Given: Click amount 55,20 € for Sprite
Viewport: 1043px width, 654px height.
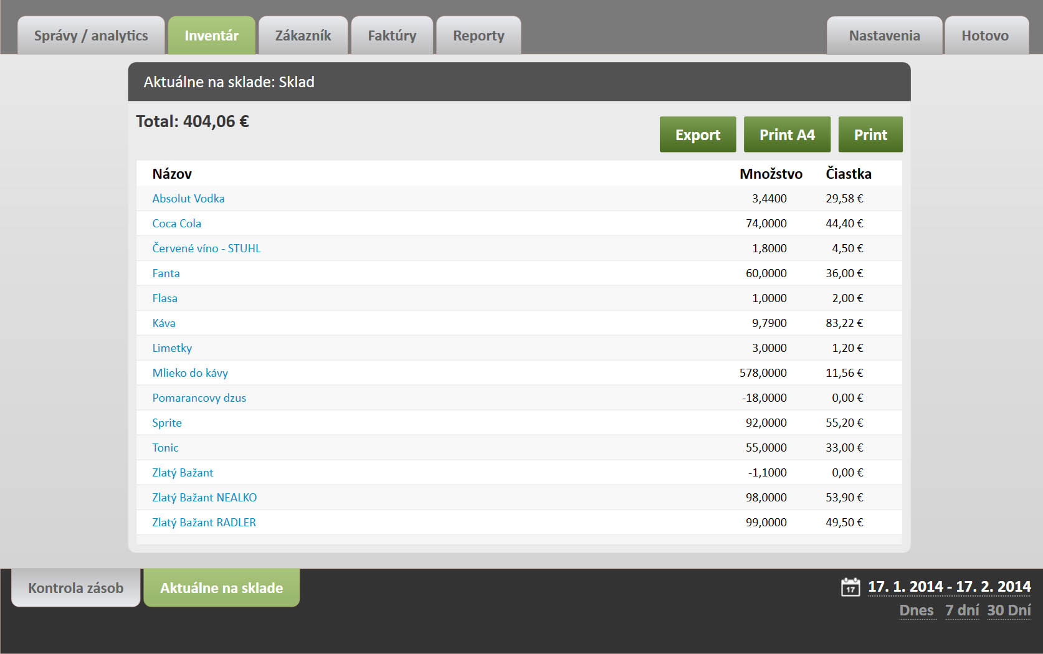Looking at the screenshot, I should [x=844, y=423].
